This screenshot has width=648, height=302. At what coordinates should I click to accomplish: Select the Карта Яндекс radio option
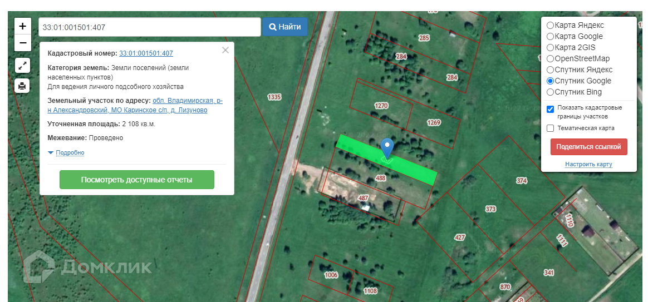tap(550, 25)
